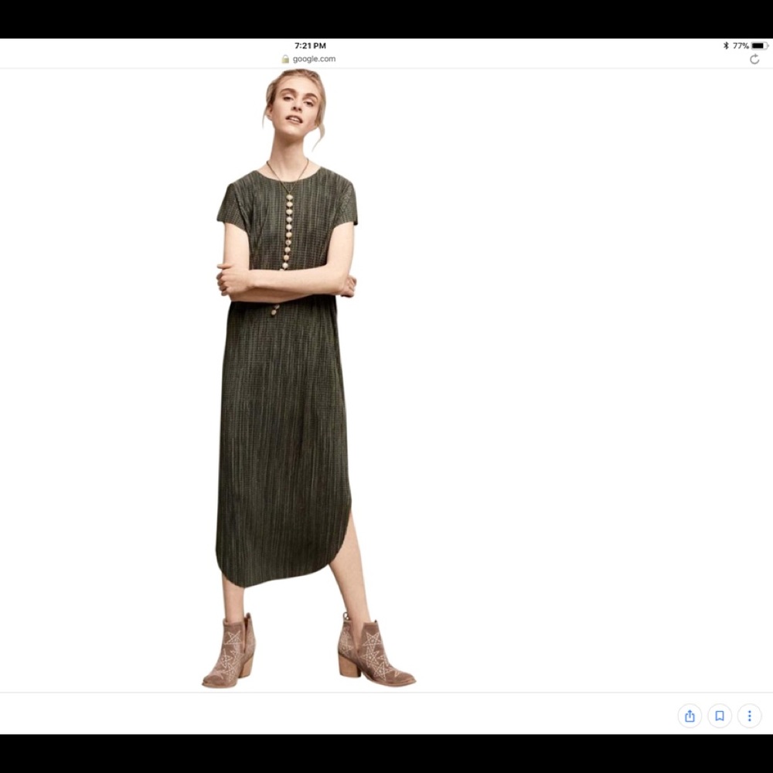Tap the 77% battery percentage label
Screen dimensions: 773x773
tap(741, 45)
